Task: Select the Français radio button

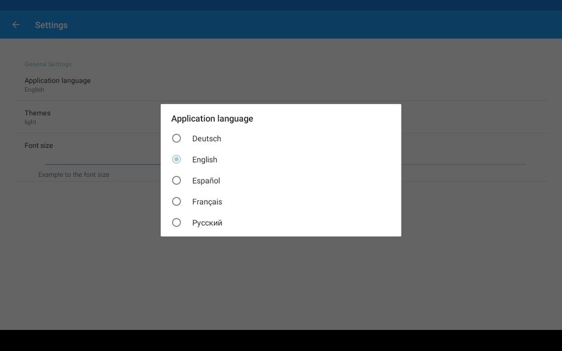Action: tap(176, 202)
